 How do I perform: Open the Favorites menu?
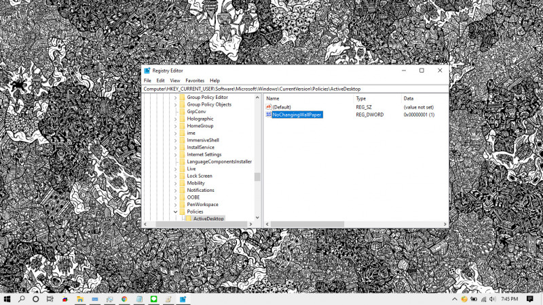tap(195, 81)
